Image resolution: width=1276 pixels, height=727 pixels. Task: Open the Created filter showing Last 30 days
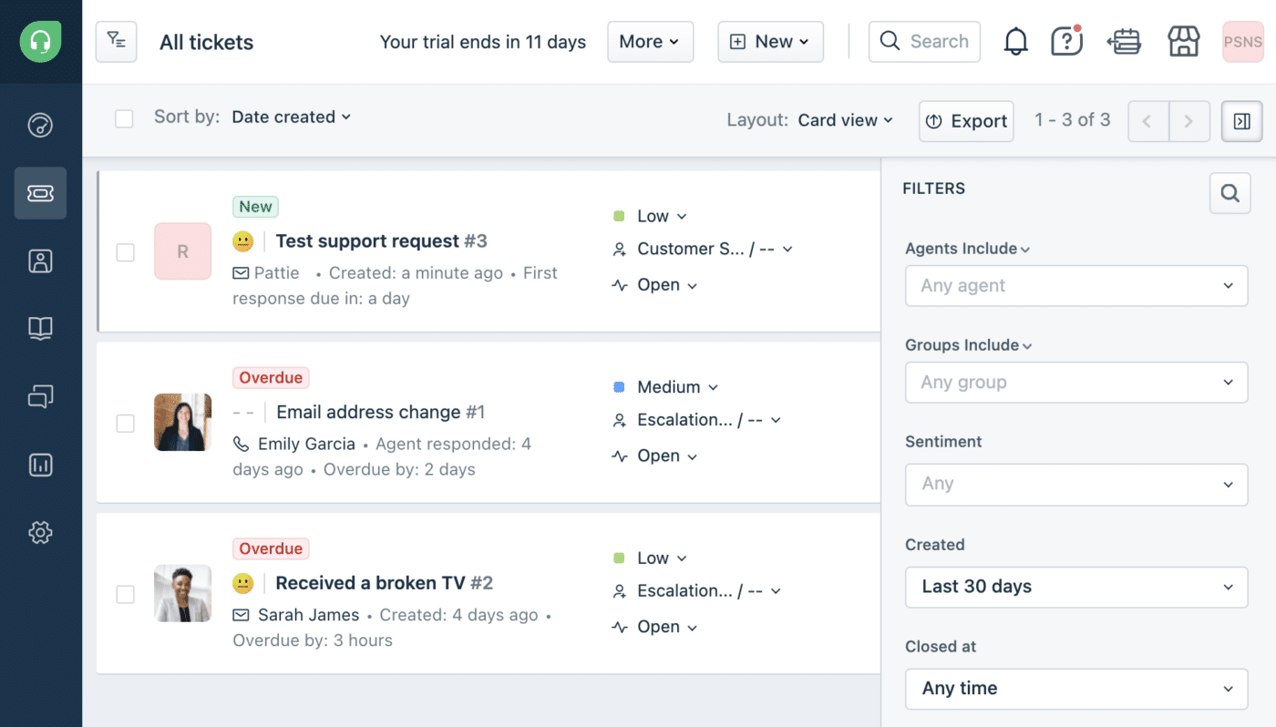(1075, 587)
